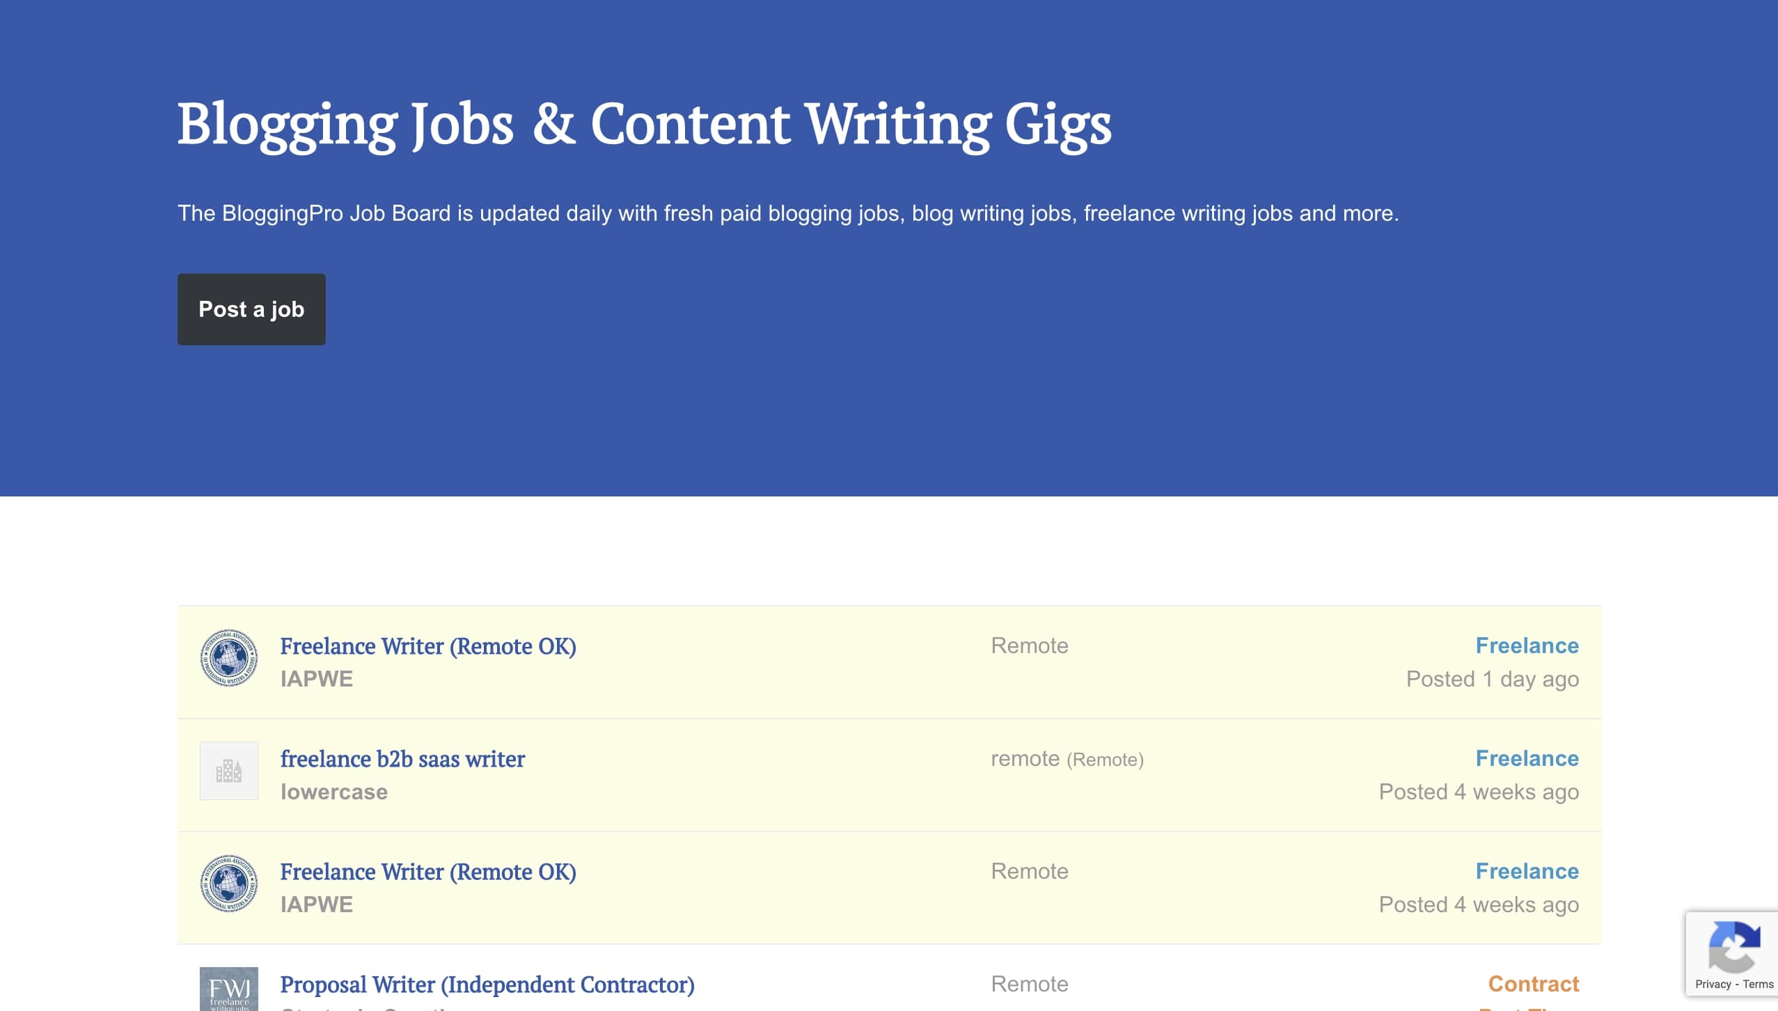Open the Freelance Writer (Remote OK) job posting
Screen dimensions: 1778x1011
tap(428, 646)
